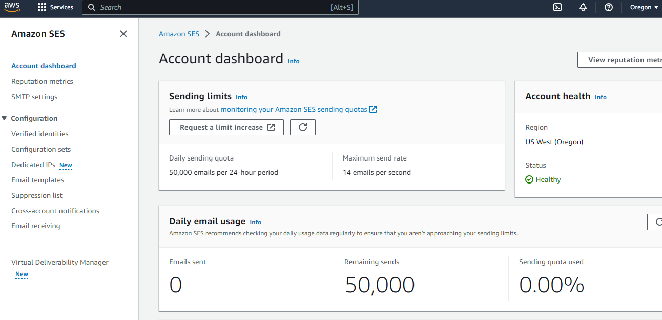The width and height of the screenshot is (662, 320).
Task: Open the notifications bell
Action: tap(583, 7)
